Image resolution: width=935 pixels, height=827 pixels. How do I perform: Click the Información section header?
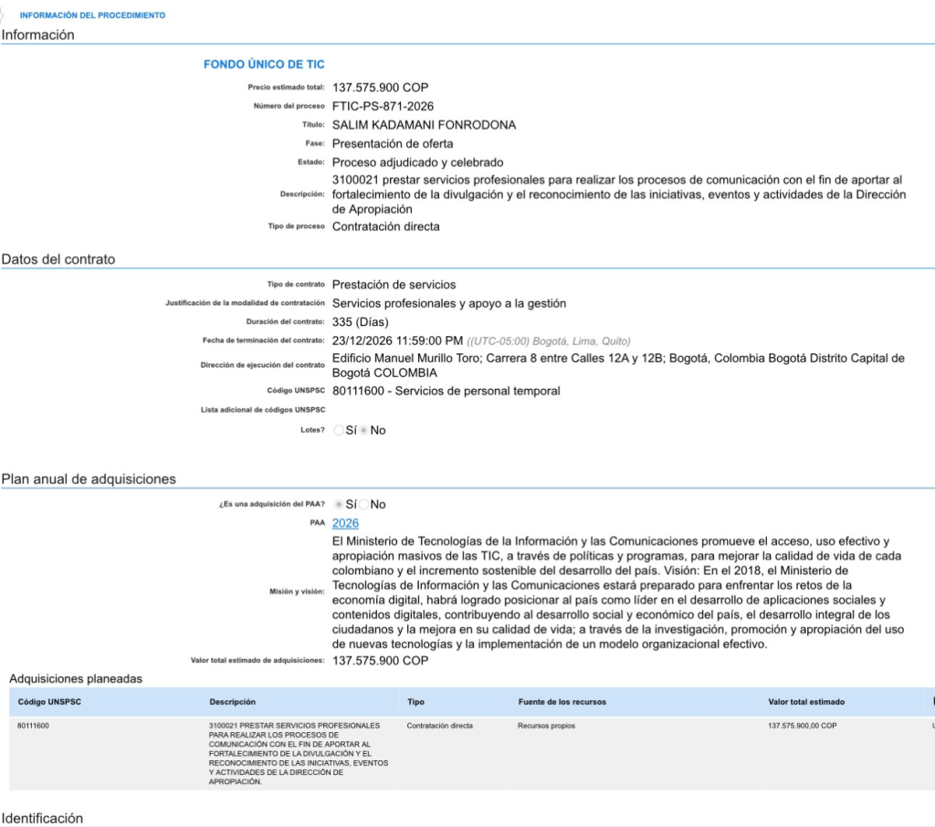click(x=37, y=35)
